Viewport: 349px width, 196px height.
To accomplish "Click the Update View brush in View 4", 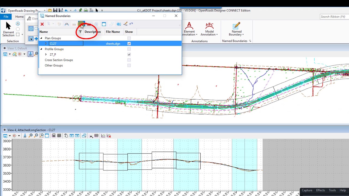I will [x=25, y=136].
